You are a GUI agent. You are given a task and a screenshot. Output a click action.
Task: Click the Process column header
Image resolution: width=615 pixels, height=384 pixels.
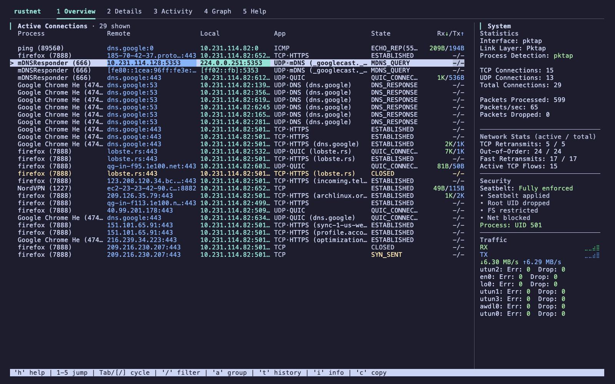click(31, 33)
